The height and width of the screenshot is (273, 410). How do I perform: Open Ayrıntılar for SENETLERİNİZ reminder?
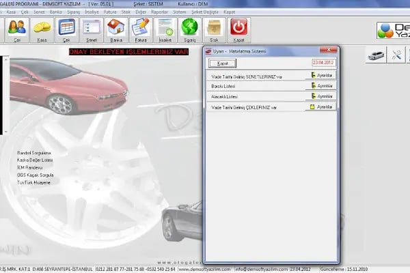[321, 75]
